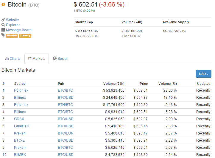
Task: Open the ETC/BTC pair for Bitfinex row 4
Action: [65, 112]
